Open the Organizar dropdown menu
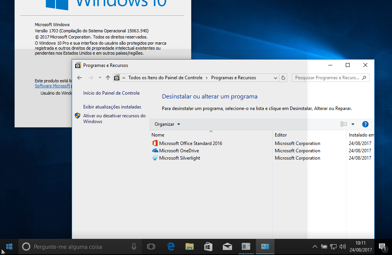The image size is (392, 255). pos(167,124)
